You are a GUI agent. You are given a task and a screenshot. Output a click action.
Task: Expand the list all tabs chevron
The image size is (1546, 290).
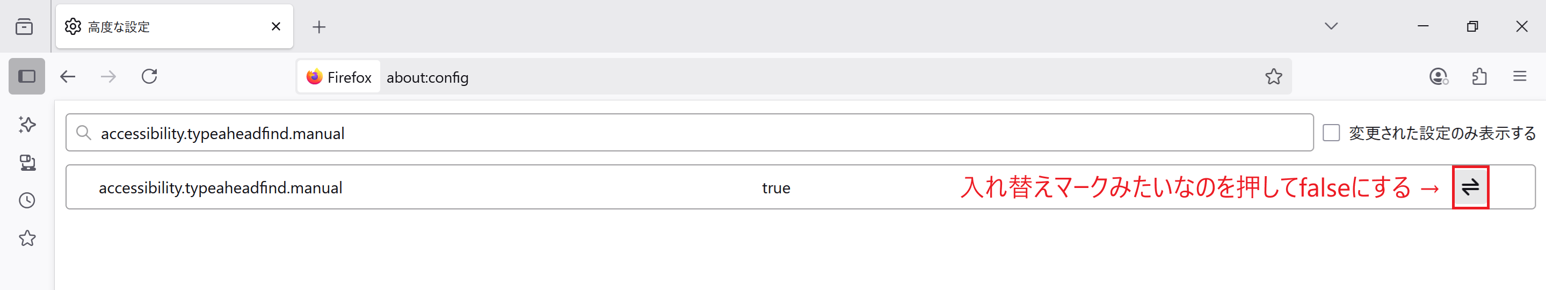[x=1331, y=26]
